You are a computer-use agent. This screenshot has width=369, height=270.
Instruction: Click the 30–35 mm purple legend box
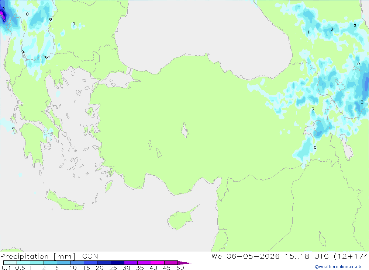(x=131, y=263)
